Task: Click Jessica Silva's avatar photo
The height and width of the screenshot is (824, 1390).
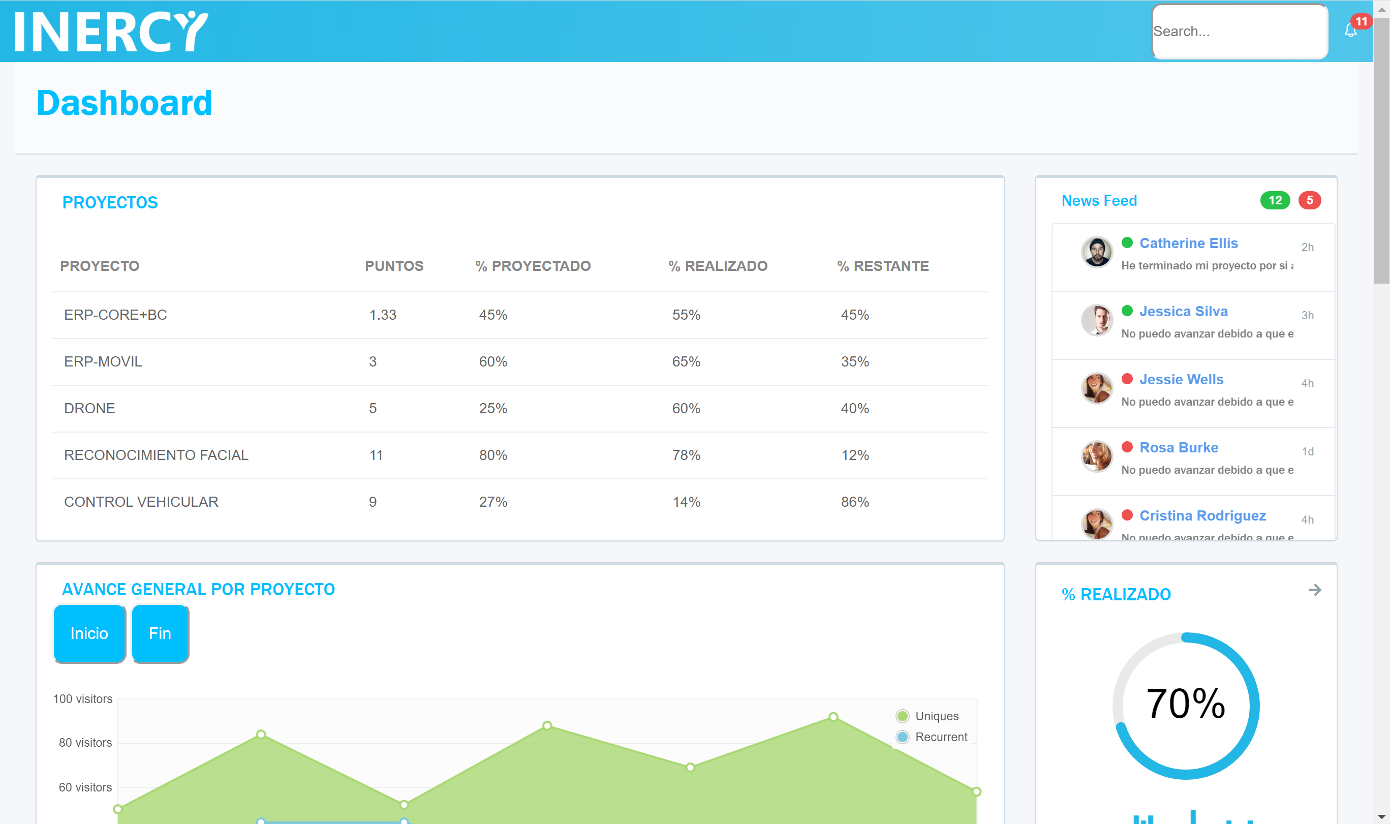Action: [x=1096, y=320]
